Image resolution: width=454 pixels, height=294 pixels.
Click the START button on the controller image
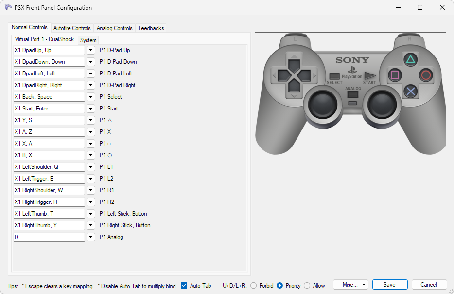pyautogui.click(x=370, y=76)
